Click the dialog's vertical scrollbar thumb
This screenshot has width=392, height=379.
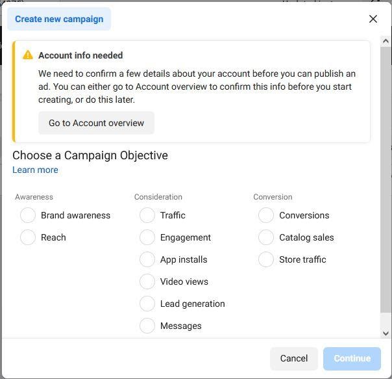pyautogui.click(x=386, y=179)
